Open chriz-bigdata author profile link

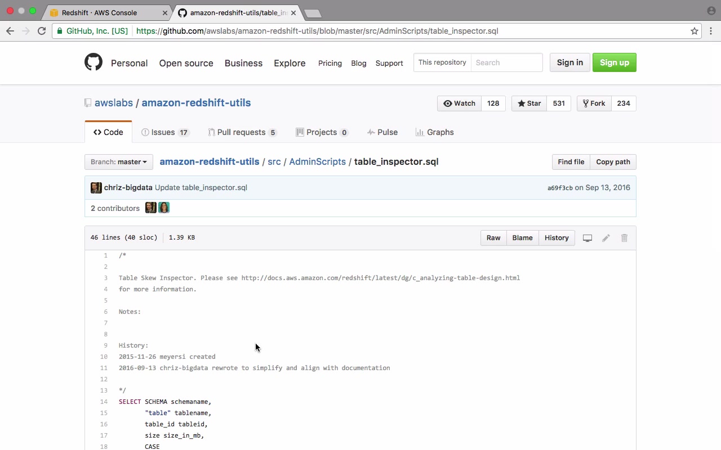[x=128, y=187]
